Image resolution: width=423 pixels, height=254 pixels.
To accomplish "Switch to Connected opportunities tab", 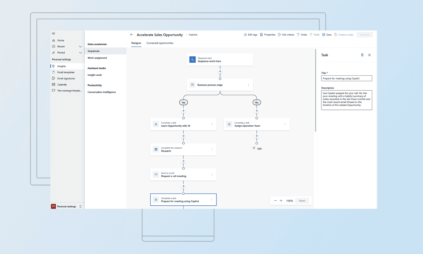I will tap(160, 43).
